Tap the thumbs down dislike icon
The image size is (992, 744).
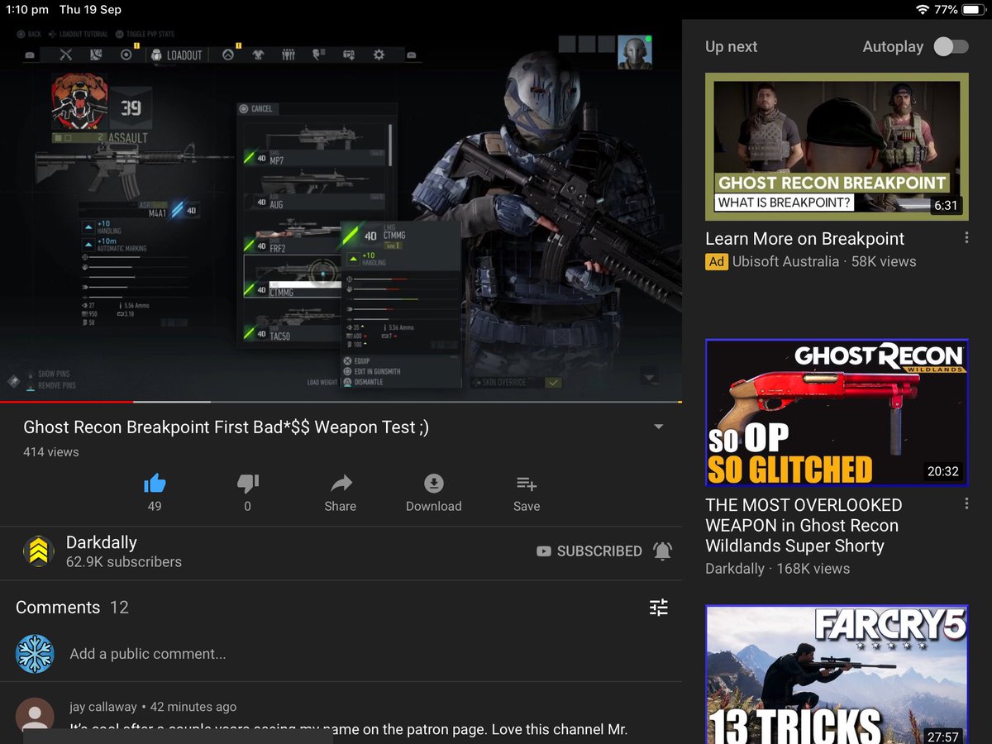click(247, 484)
